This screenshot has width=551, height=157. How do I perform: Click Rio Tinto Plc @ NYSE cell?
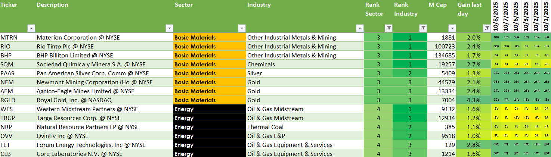pyautogui.click(x=104, y=46)
